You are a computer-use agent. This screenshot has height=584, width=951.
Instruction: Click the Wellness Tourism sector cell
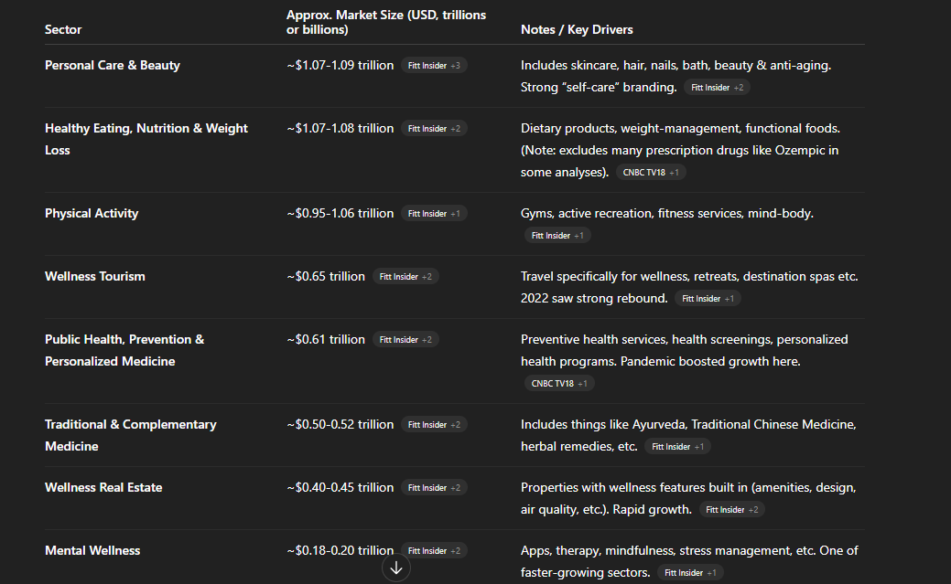pyautogui.click(x=95, y=276)
